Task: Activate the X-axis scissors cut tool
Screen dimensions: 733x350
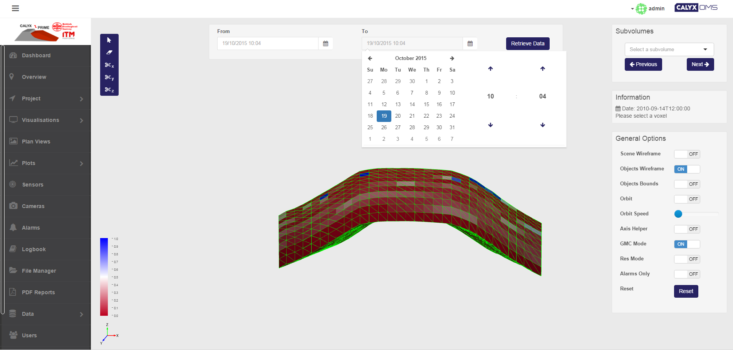Action: tap(109, 65)
